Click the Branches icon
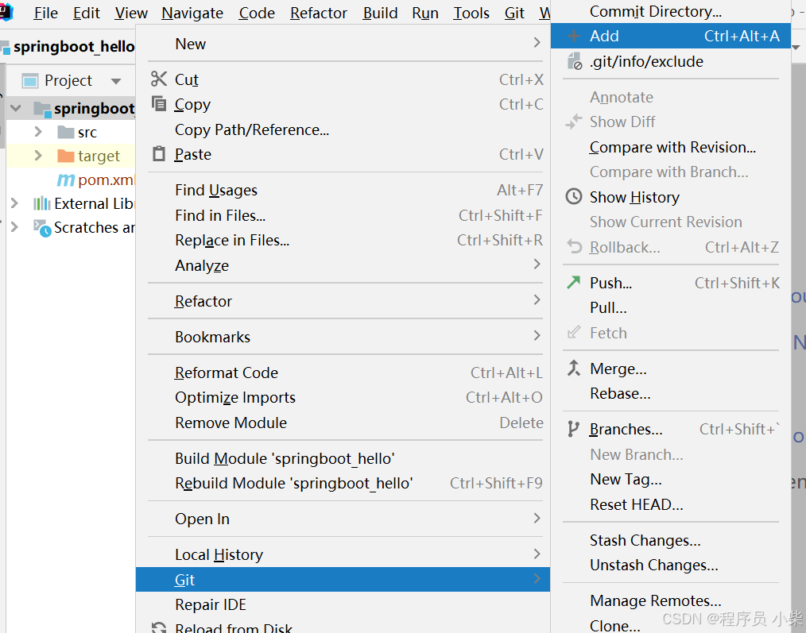Viewport: 806px width, 633px height. (x=573, y=429)
